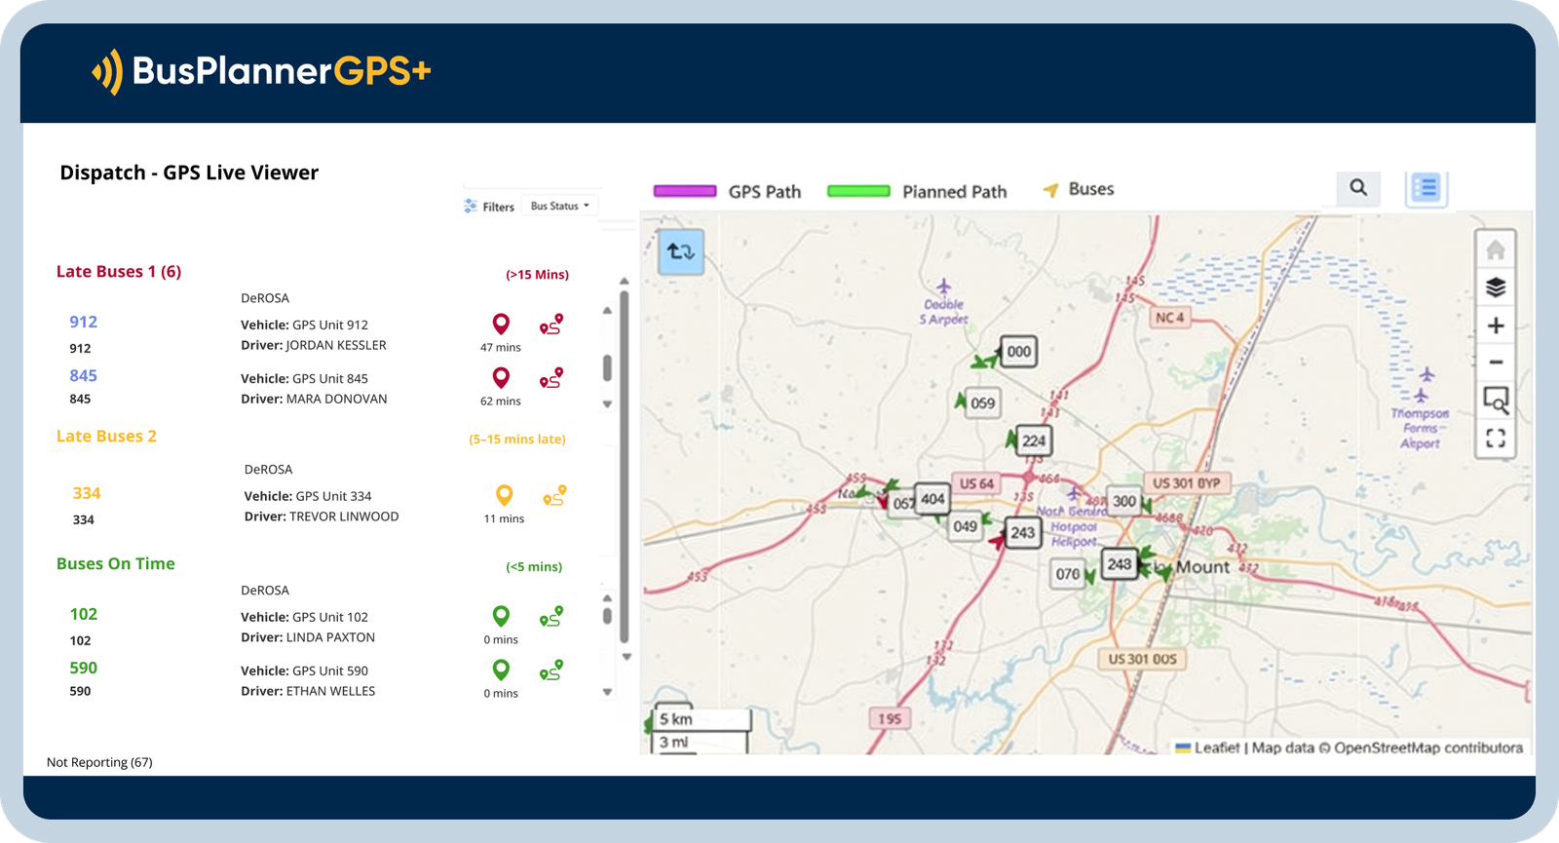This screenshot has height=843, width=1559.
Task: Click the blue route swap arrows button
Action: coord(680,251)
